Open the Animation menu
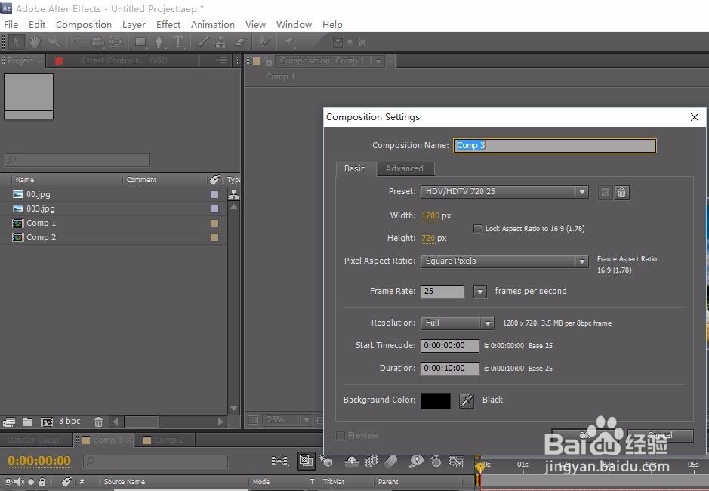Screen dimensions: 709x491 click(x=212, y=24)
